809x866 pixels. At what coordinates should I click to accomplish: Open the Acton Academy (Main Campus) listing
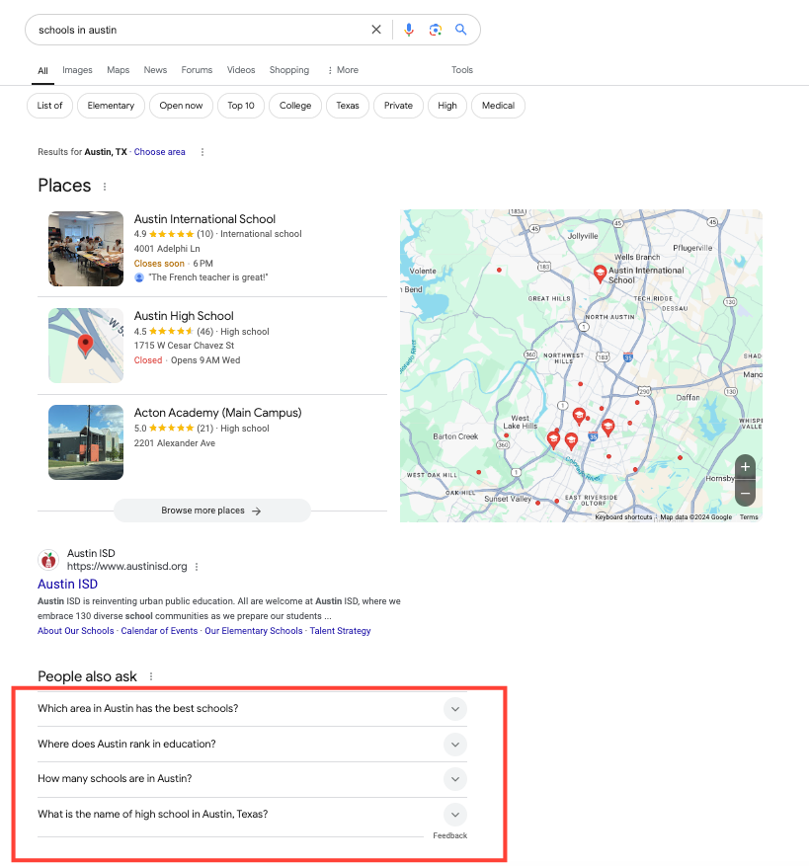[217, 413]
